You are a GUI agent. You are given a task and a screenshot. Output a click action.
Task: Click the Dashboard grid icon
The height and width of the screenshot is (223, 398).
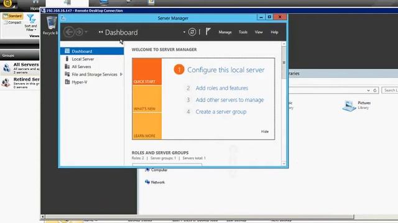[x=67, y=51]
